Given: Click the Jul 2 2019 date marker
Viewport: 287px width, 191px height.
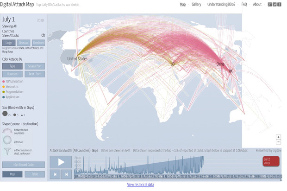Looking at the screenshot, I should [x=271, y=161].
